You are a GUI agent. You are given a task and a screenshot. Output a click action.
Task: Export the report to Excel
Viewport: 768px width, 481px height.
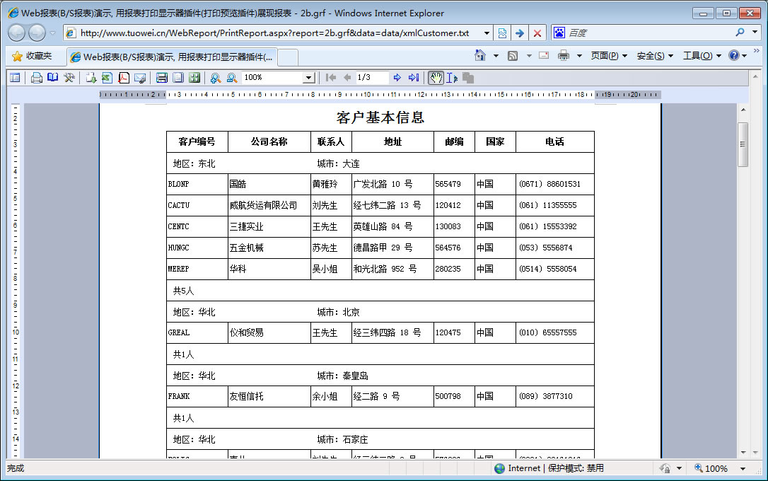point(107,78)
